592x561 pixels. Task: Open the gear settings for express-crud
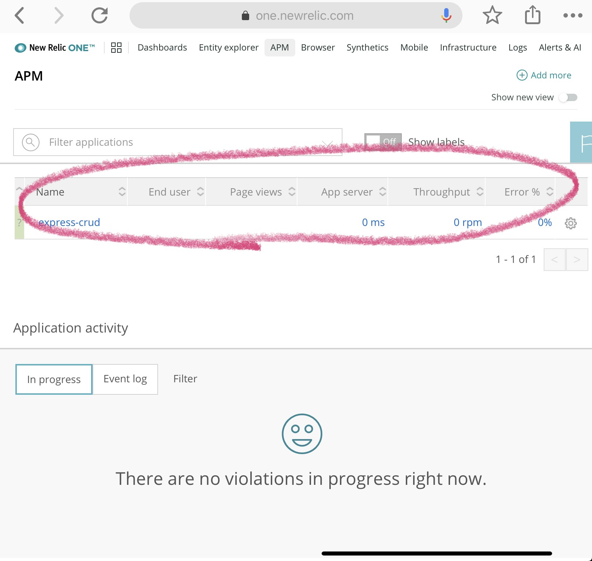571,223
